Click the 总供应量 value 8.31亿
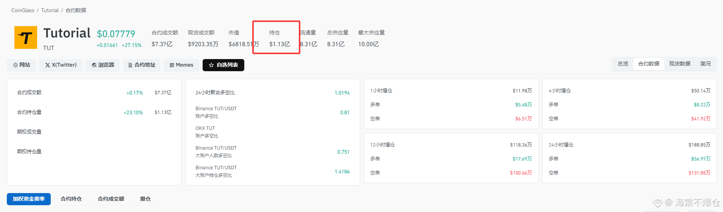This screenshot has width=723, height=212. pos(336,44)
